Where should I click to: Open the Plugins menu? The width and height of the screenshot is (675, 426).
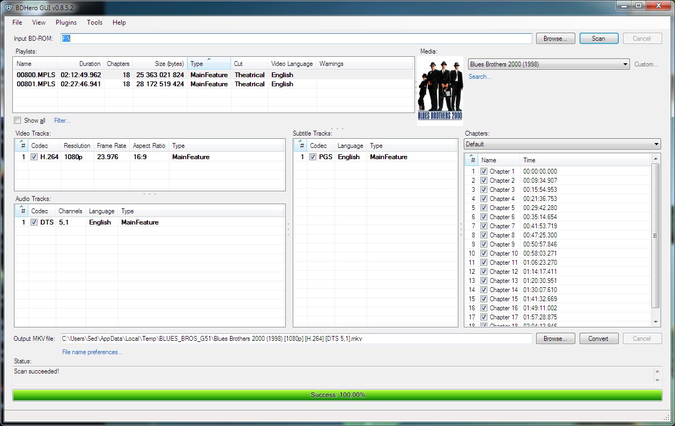point(66,23)
